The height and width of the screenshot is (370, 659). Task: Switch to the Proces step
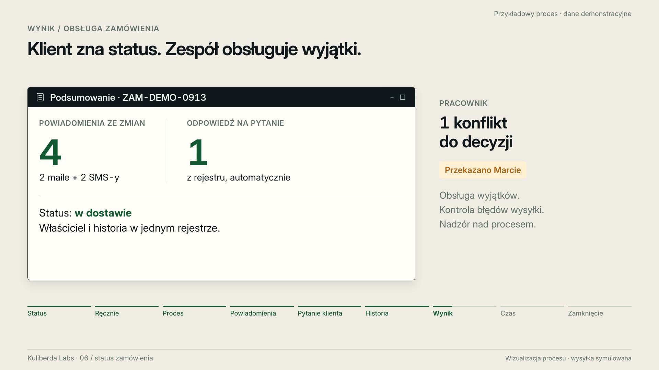point(194,311)
